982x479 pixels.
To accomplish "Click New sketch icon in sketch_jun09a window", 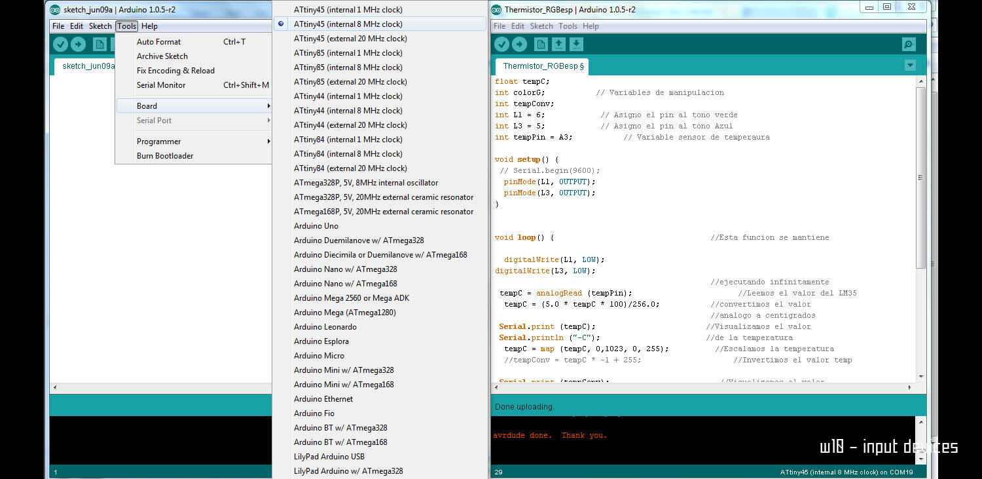I will pyautogui.click(x=100, y=45).
